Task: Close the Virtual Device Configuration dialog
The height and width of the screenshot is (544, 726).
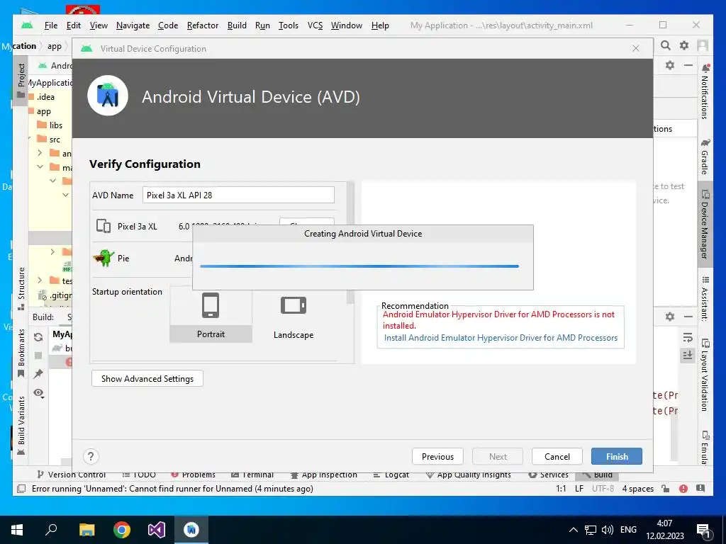Action: pyautogui.click(x=636, y=49)
